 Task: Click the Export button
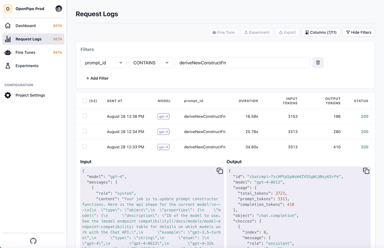(287, 32)
